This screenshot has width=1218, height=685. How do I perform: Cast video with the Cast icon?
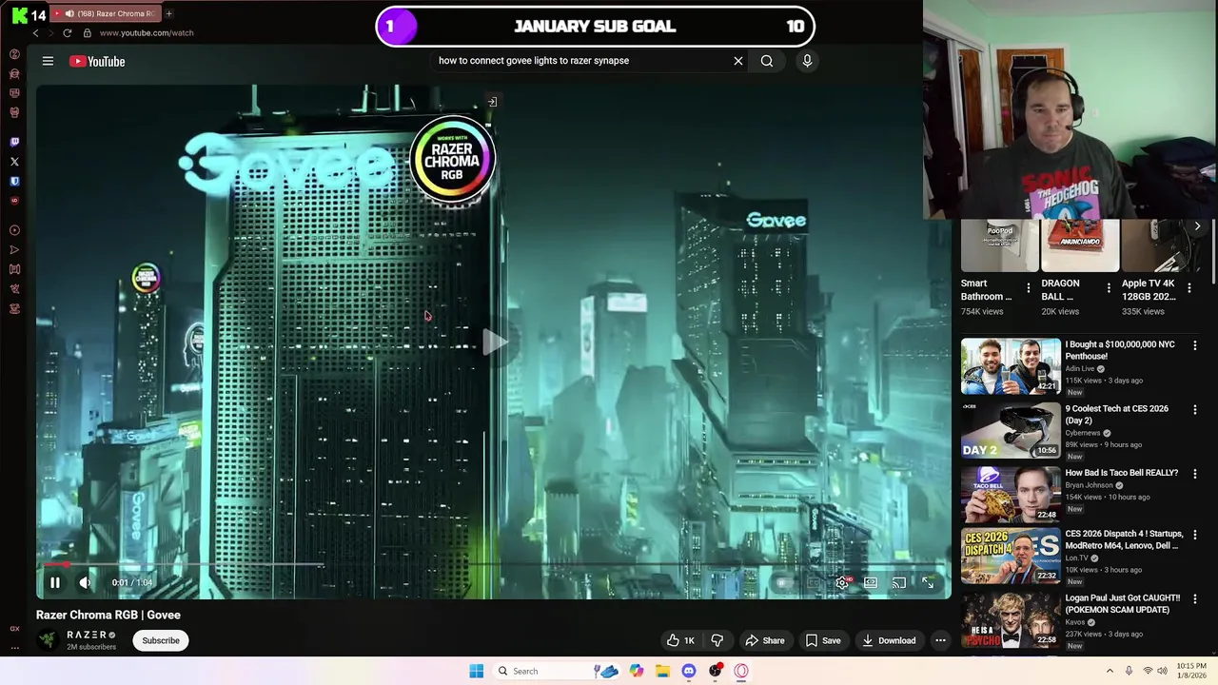tap(899, 582)
